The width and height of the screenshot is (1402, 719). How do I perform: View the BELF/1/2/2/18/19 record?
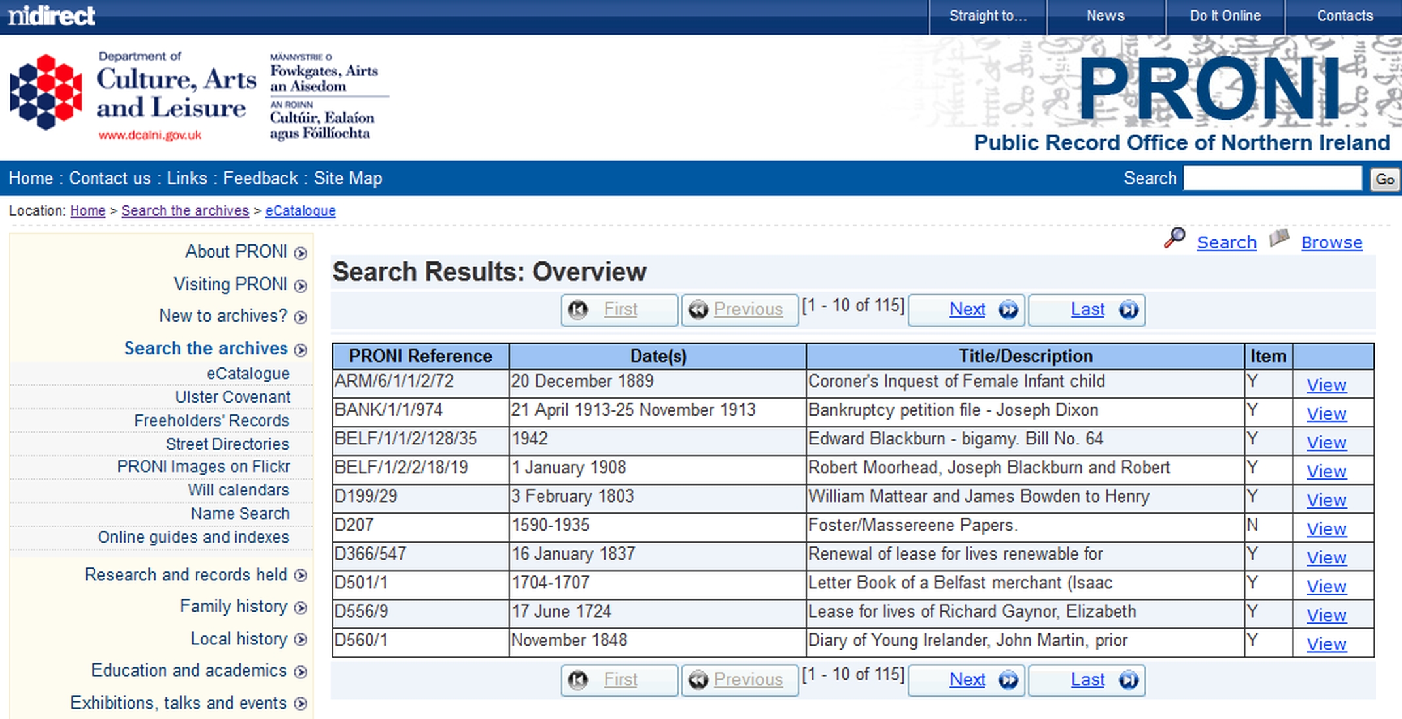pos(1327,471)
